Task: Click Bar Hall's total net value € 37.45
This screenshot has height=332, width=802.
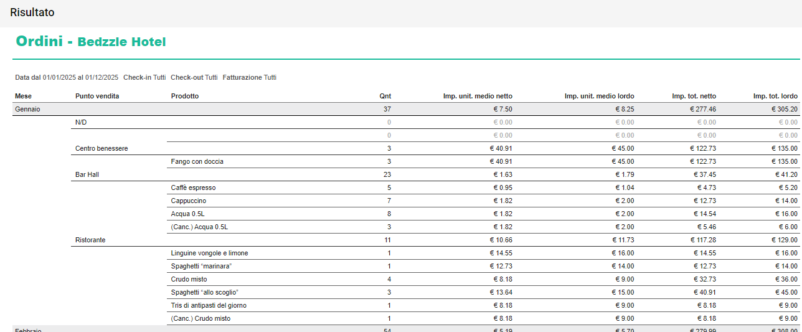Action: tap(705, 174)
